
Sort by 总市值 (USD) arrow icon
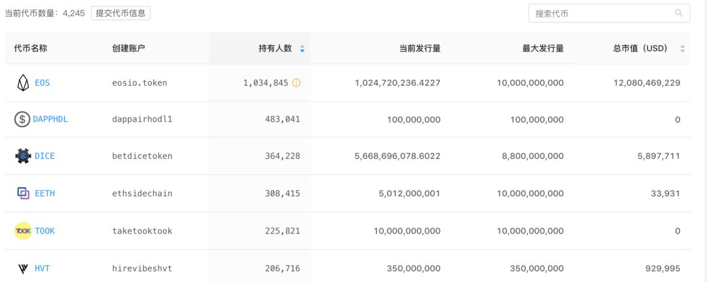[x=682, y=48]
